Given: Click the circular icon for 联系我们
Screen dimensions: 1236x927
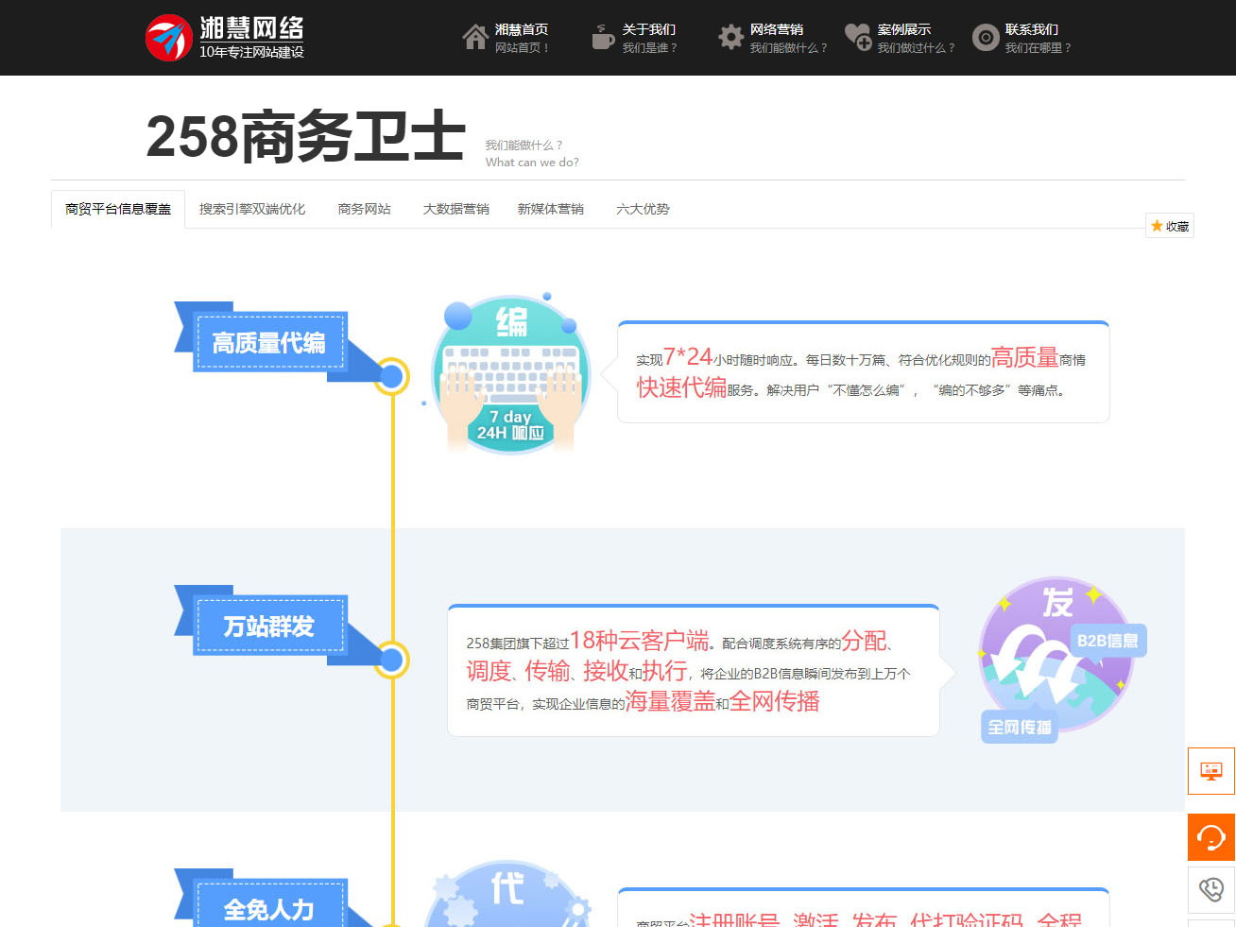Looking at the screenshot, I should point(986,37).
